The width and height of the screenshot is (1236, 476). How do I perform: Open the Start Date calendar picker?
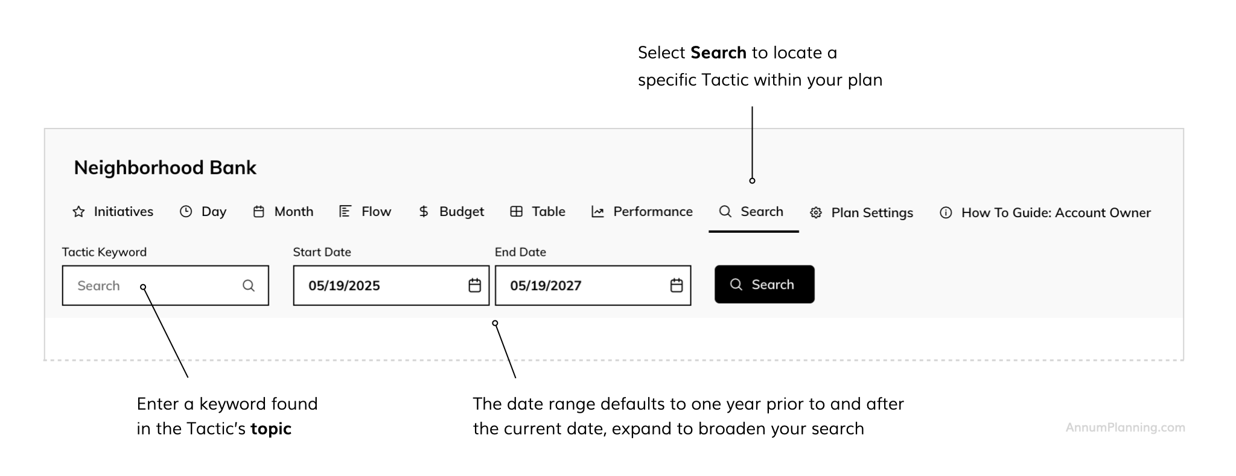475,285
